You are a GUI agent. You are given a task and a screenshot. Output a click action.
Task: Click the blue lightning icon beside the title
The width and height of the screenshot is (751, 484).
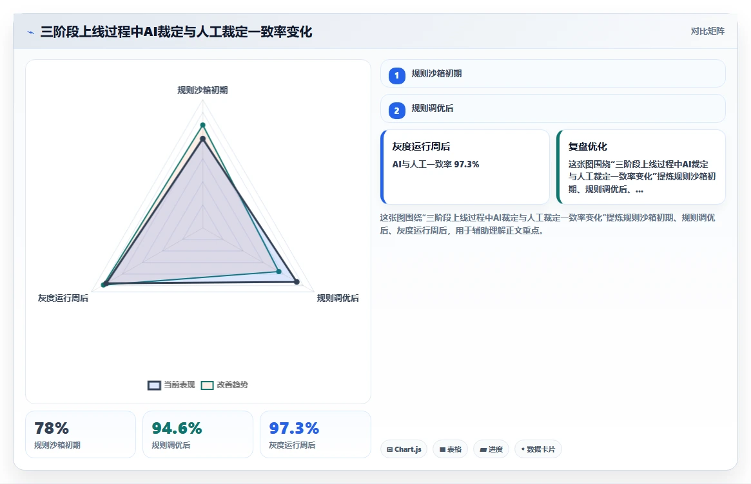click(31, 33)
